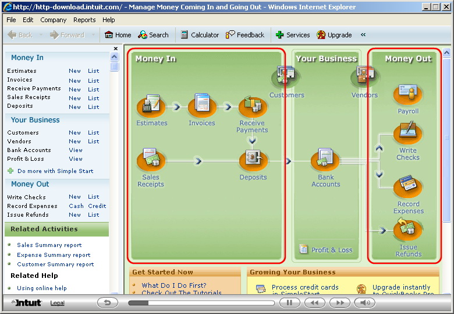Close the left sidebar panel
454x314 pixels.
pyautogui.click(x=116, y=48)
